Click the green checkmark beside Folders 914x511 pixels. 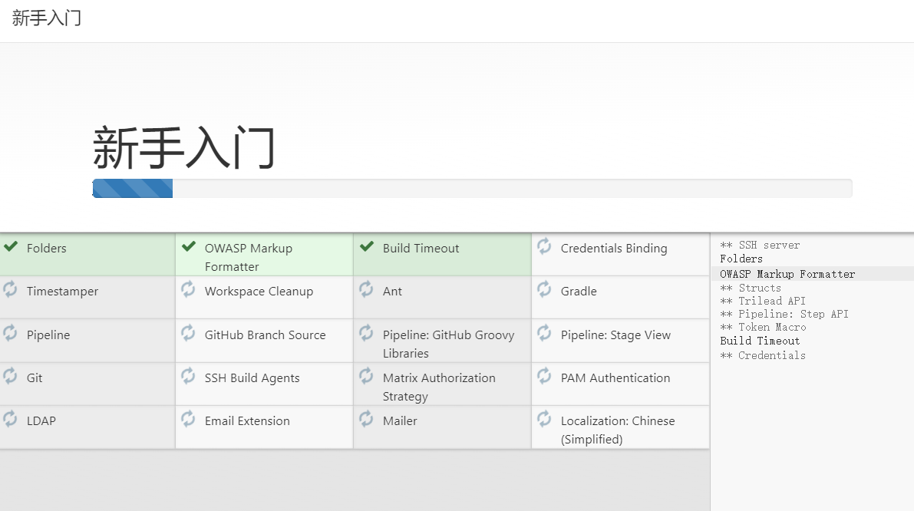tap(11, 246)
